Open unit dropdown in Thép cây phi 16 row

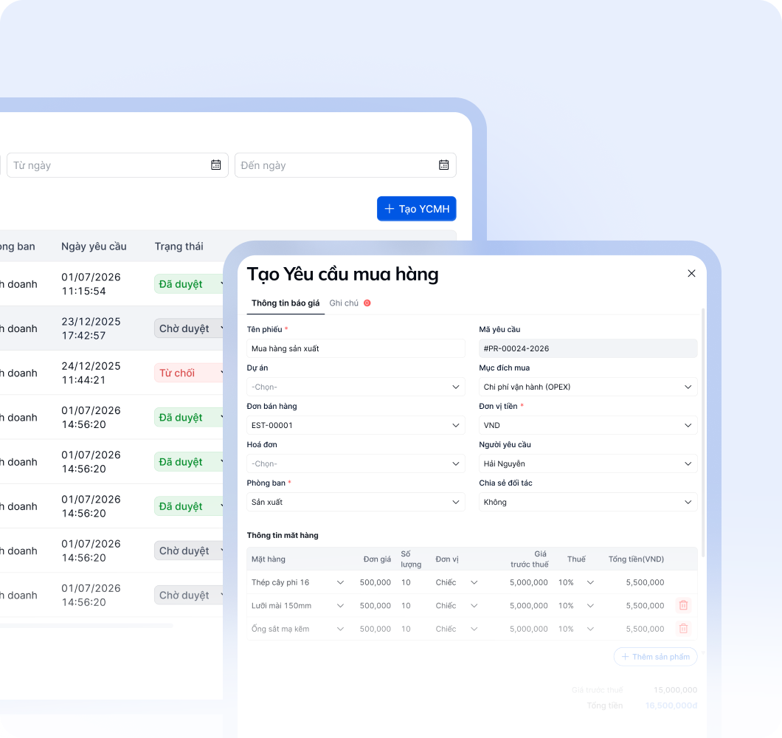click(474, 582)
